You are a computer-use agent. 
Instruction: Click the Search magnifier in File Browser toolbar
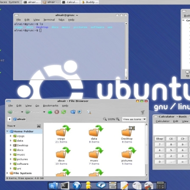pyautogui.click(x=89, y=112)
